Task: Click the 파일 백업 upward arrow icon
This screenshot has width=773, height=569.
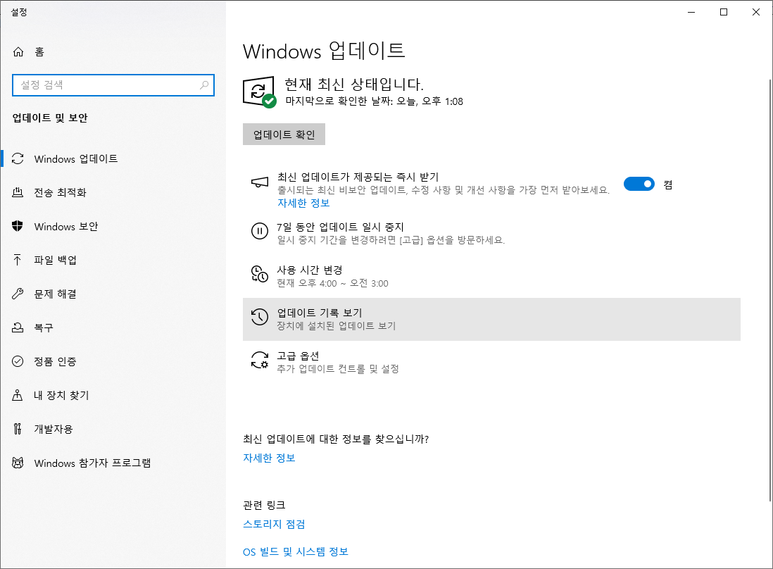Action: 18,260
